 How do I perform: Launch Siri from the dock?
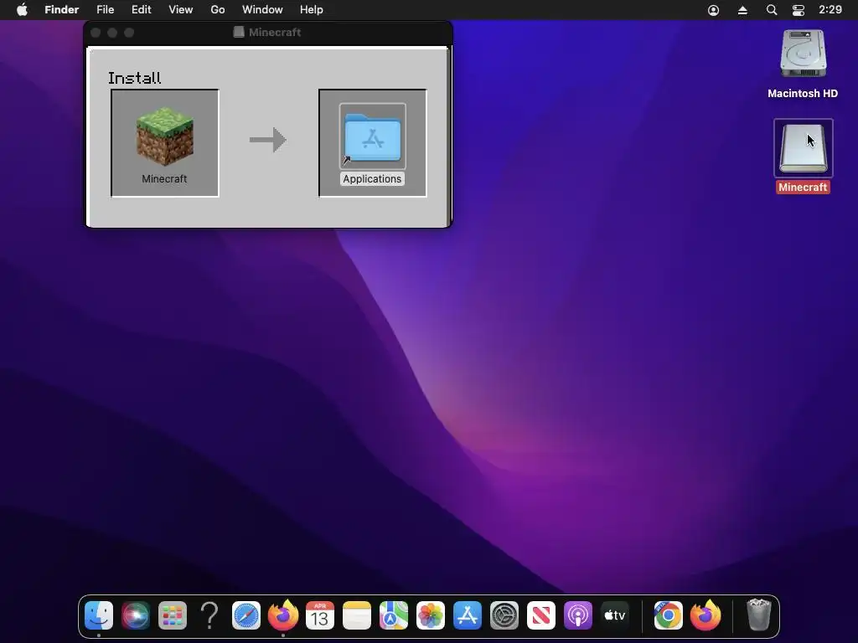(x=136, y=615)
